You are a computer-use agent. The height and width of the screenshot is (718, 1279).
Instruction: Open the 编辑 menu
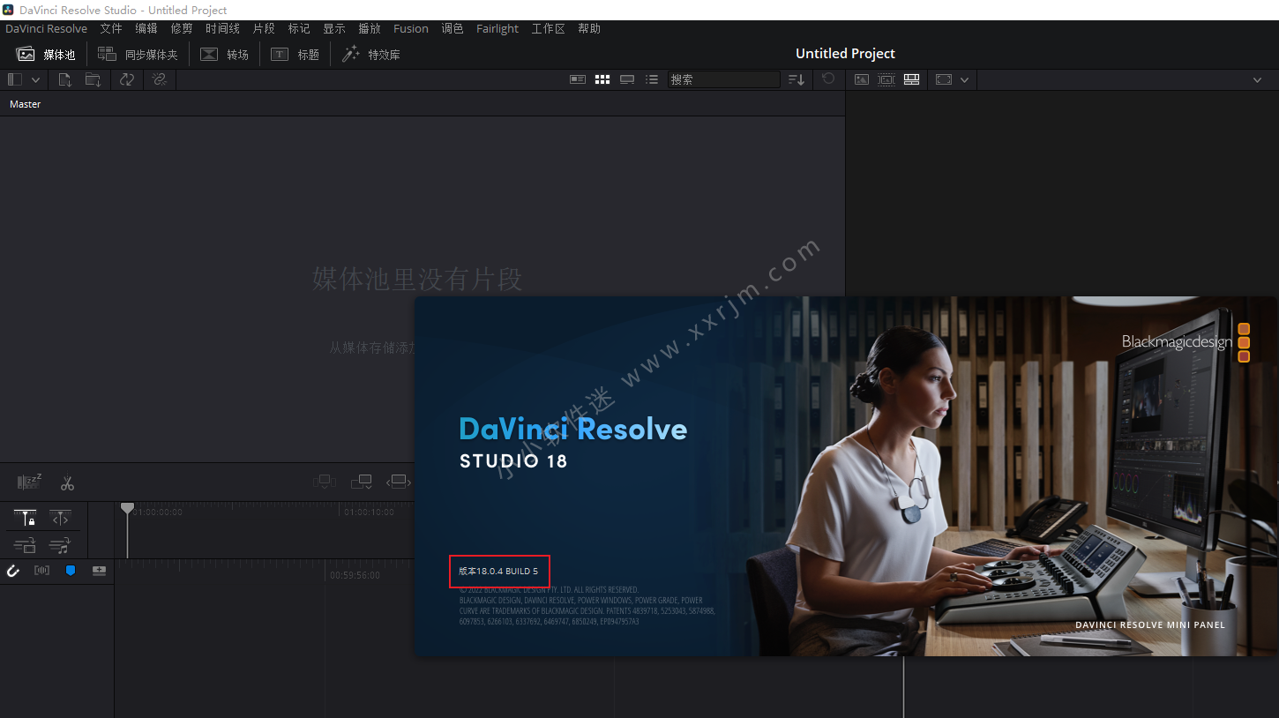[x=146, y=29]
